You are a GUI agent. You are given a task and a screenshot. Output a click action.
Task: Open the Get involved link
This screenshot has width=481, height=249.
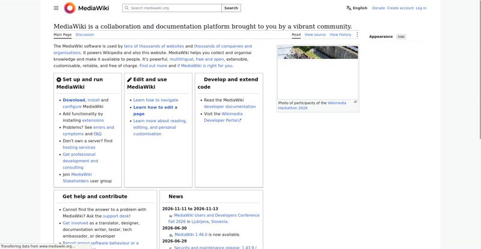[x=75, y=223]
